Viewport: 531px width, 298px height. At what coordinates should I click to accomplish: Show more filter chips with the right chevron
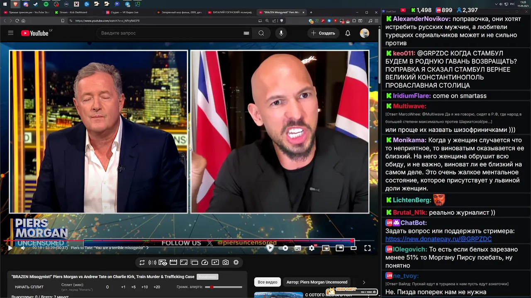(x=364, y=282)
